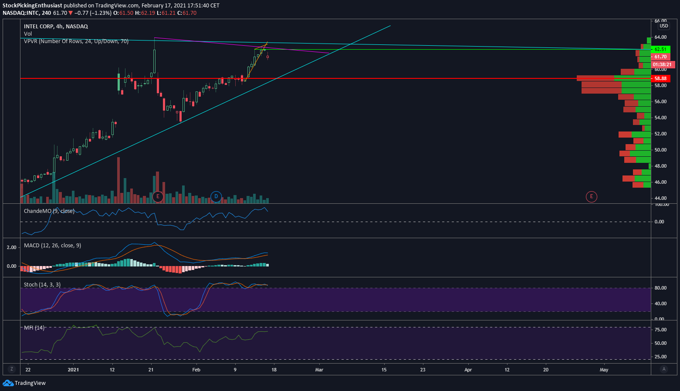Viewport: 680px width, 391px height.
Task: Click the 25.00 level on the MFI scale
Action: tap(660, 357)
